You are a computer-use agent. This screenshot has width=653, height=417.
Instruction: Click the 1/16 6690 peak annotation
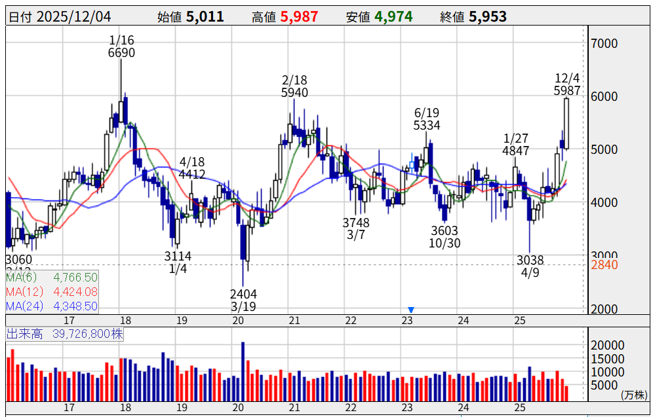(x=121, y=46)
